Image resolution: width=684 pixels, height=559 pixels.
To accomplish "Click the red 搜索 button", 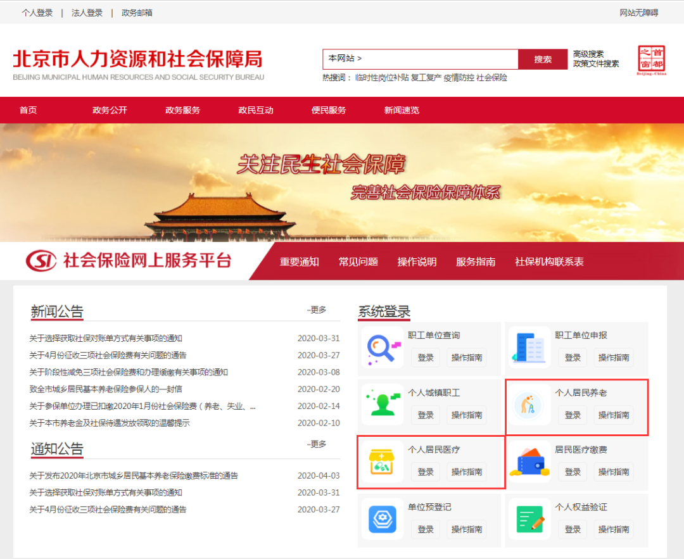I will [543, 60].
